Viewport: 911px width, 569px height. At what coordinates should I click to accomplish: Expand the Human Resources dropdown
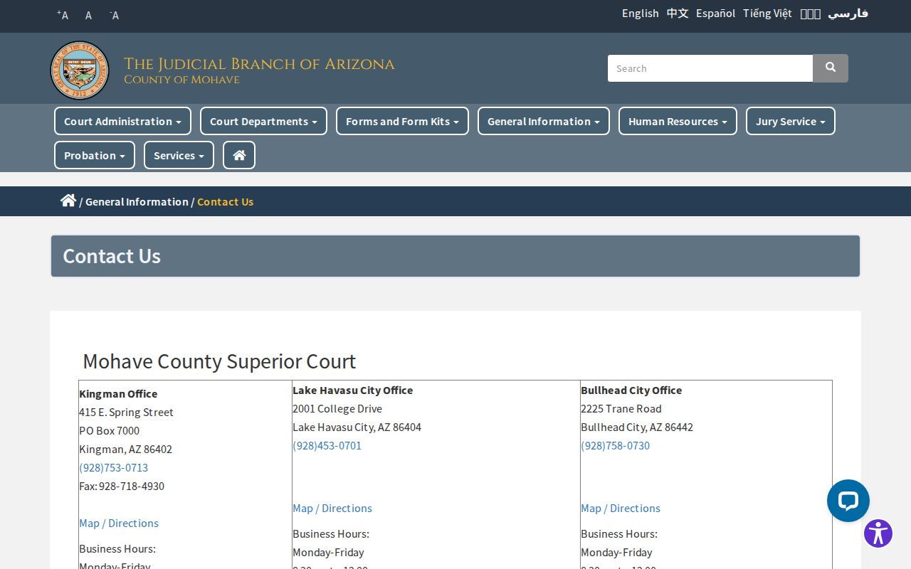point(678,121)
